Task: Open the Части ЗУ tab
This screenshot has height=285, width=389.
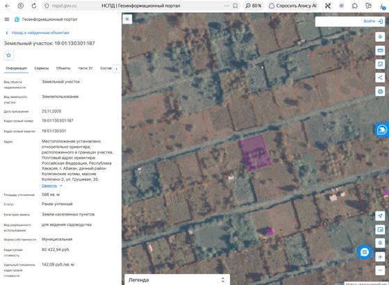Action: click(85, 68)
